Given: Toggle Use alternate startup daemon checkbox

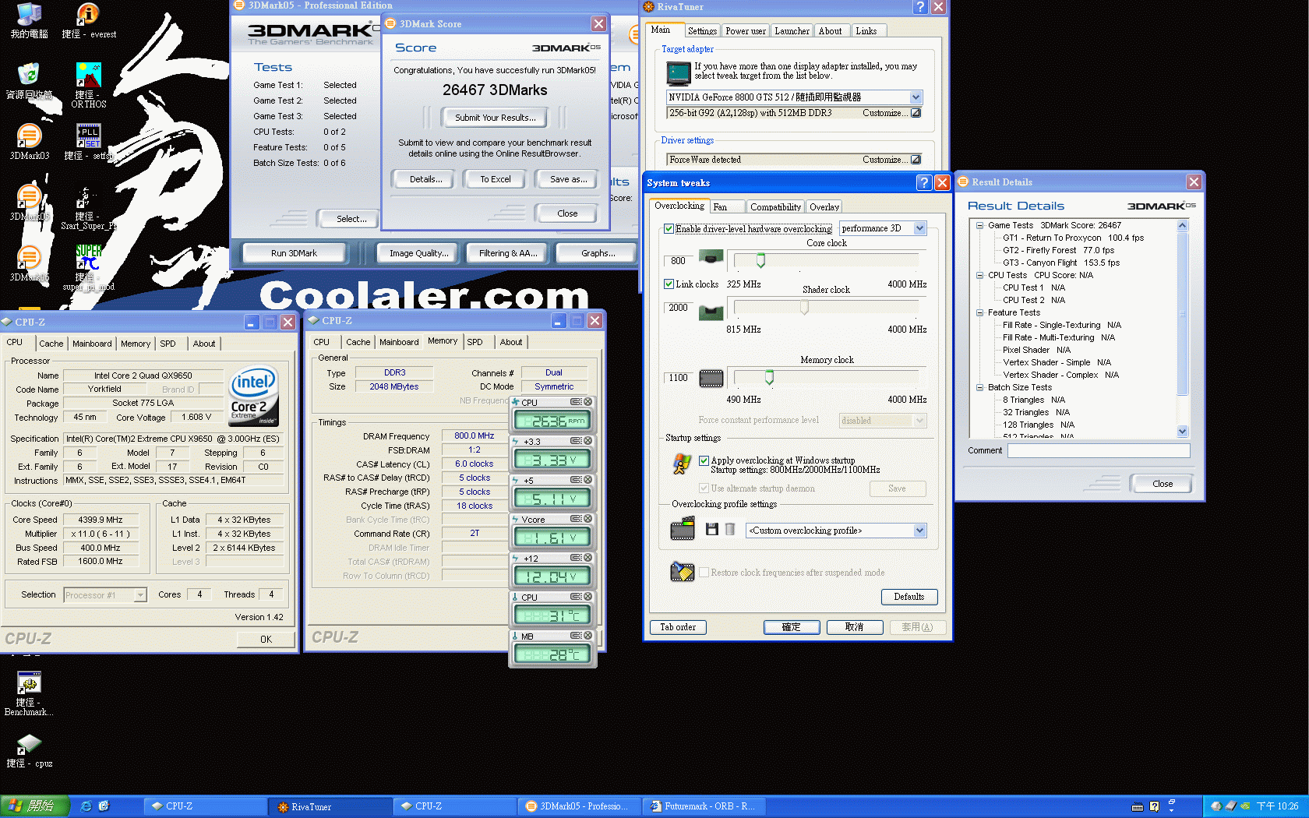Looking at the screenshot, I should (704, 488).
